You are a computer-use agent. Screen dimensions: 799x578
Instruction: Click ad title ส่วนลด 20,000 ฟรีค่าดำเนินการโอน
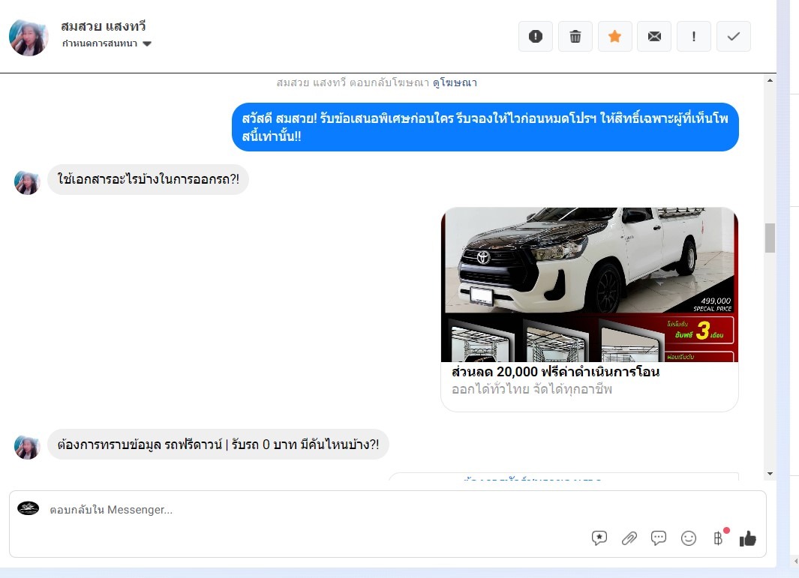click(x=555, y=372)
